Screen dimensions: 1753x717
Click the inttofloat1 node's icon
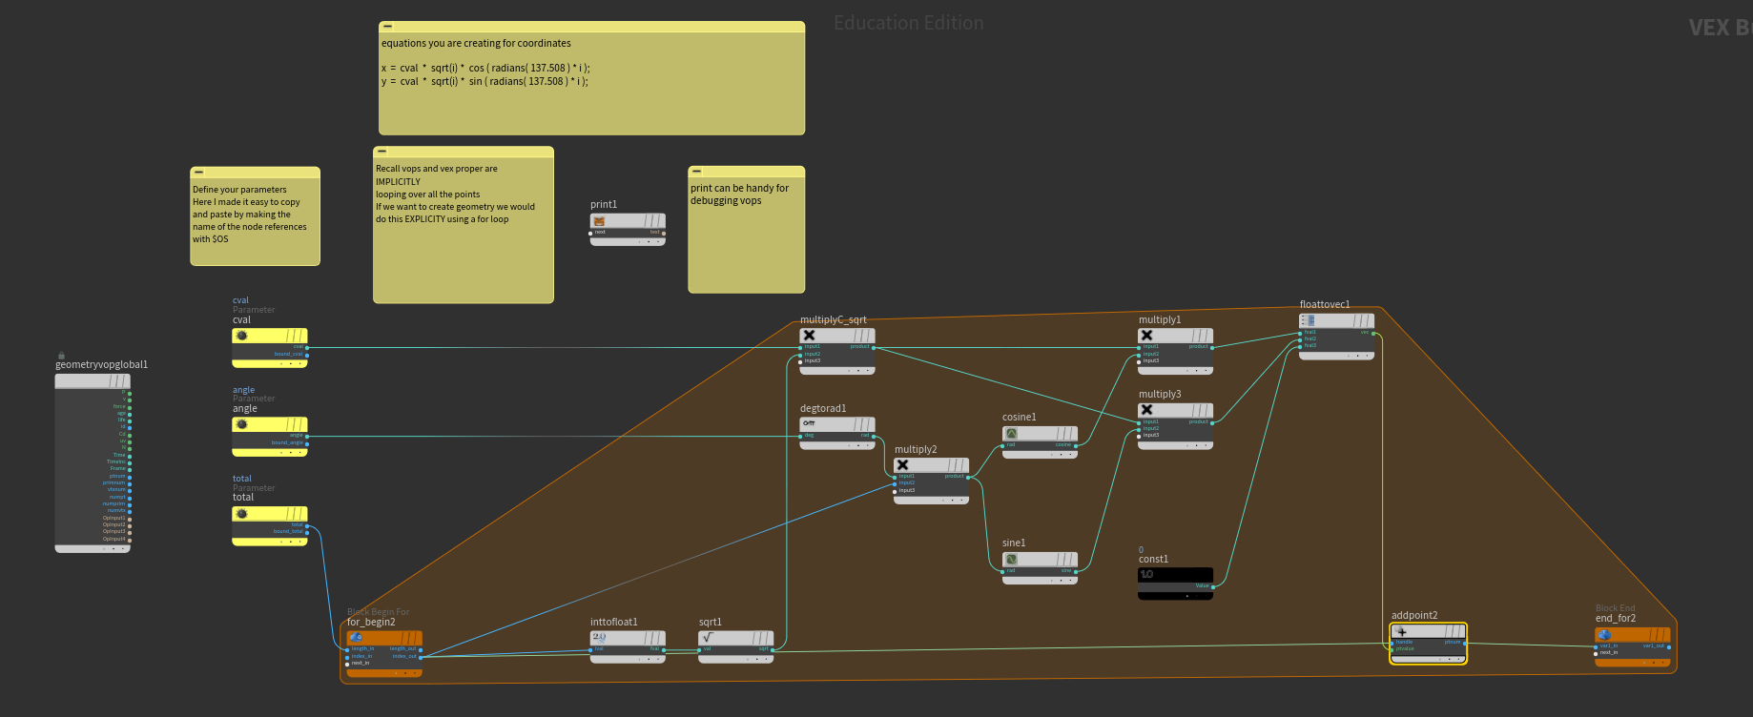click(x=599, y=638)
